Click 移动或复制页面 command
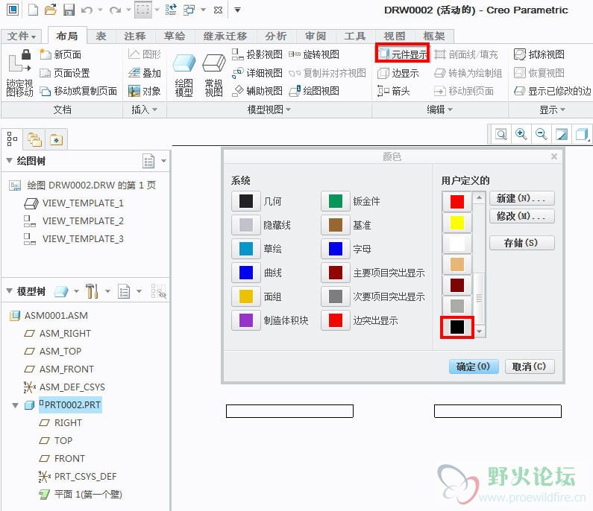 78,91
